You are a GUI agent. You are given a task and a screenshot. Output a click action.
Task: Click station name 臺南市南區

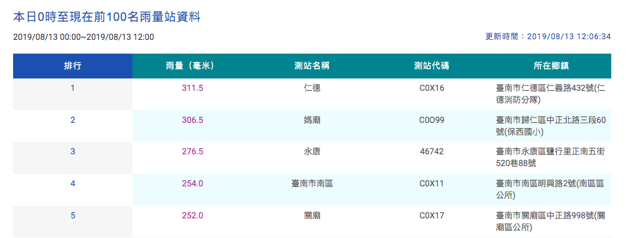pyautogui.click(x=312, y=184)
